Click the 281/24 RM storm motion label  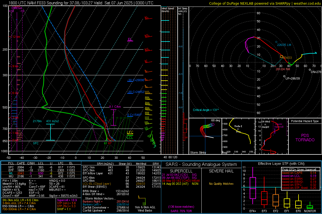pos(283,69)
